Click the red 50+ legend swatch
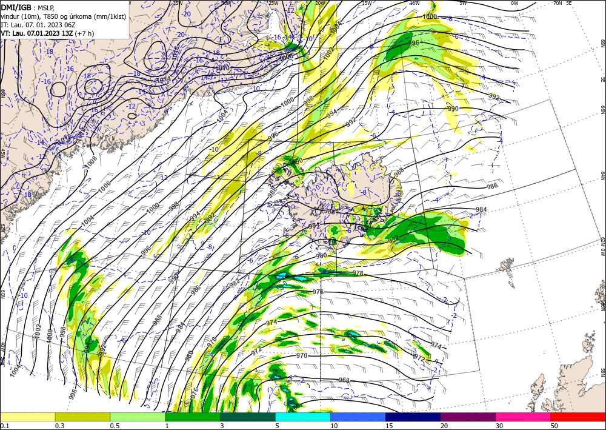This screenshot has height=430, width=606. pos(578,417)
